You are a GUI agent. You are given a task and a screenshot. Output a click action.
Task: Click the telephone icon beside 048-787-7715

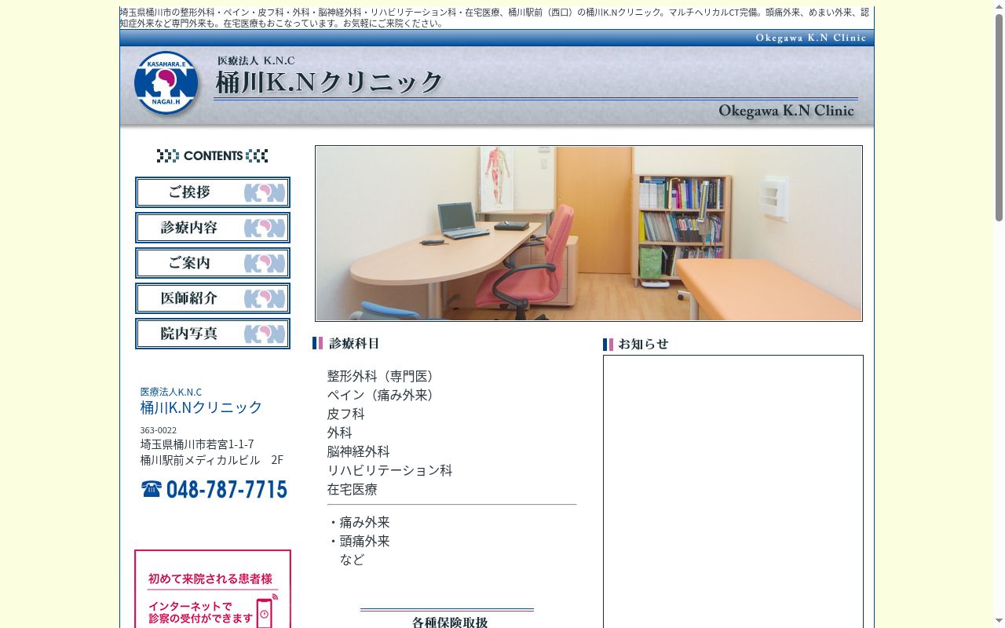tap(152, 489)
